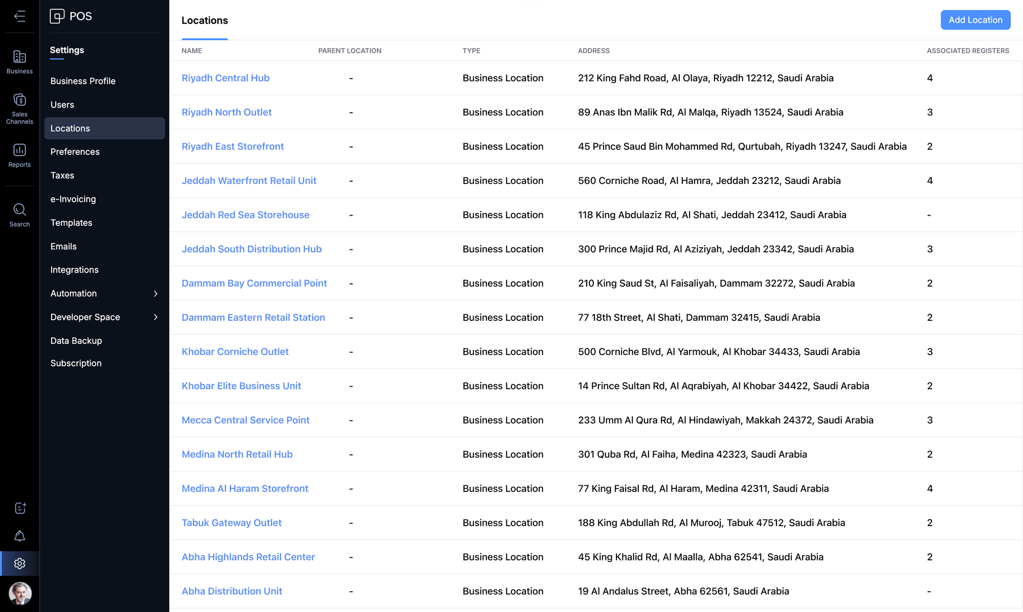This screenshot has height=612, width=1023.
Task: Open the Jeddah Red Sea Storehouse link
Action: [245, 215]
